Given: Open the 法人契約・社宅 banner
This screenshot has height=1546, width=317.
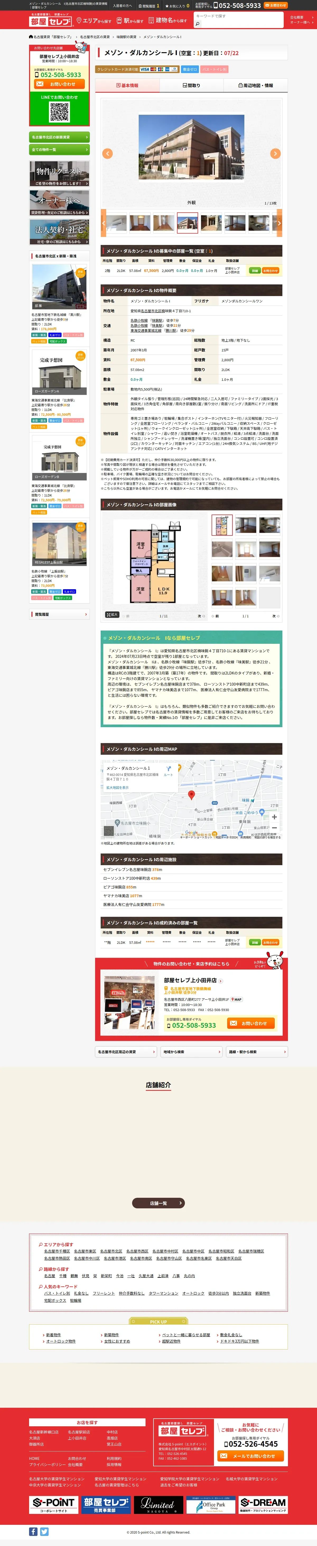Looking at the screenshot, I should pyautogui.click(x=59, y=232).
